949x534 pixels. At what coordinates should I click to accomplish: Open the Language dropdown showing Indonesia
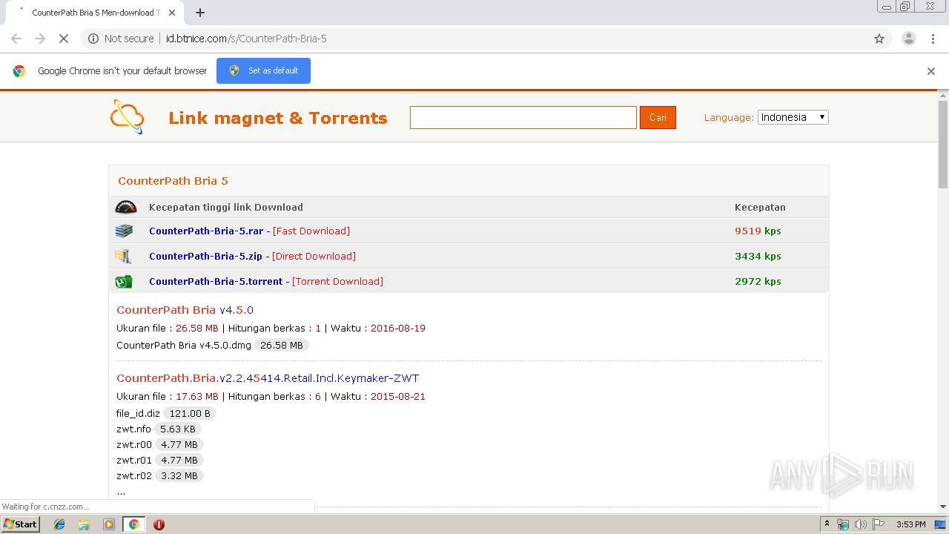tap(793, 117)
